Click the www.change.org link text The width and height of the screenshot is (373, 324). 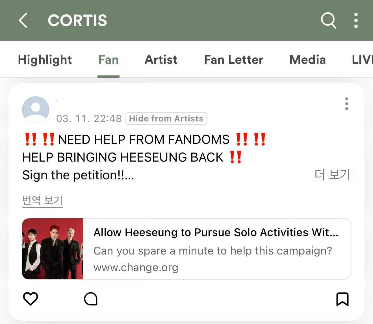point(136,268)
